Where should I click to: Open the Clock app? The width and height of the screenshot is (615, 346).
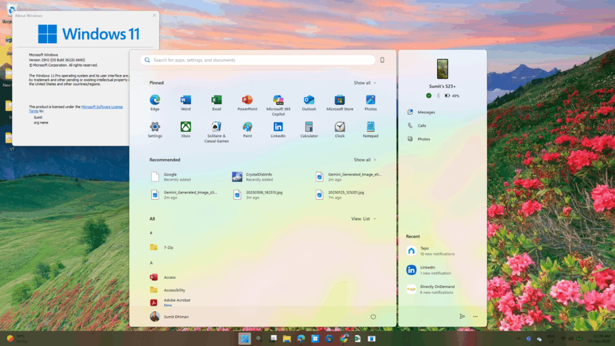coord(339,127)
